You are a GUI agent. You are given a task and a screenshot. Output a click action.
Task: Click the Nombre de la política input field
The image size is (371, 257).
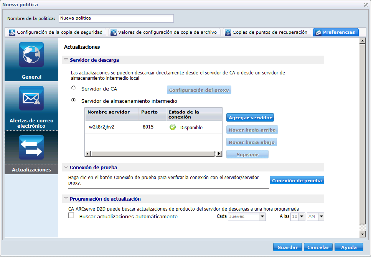coord(115,18)
